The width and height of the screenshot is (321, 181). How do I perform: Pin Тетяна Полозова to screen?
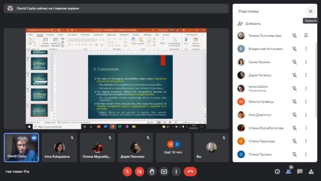tap(306, 36)
